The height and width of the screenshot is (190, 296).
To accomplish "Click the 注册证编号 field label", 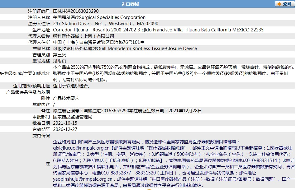I will (39, 11).
